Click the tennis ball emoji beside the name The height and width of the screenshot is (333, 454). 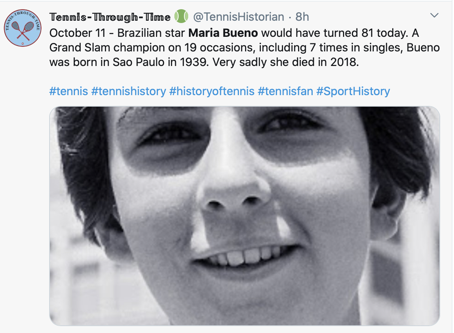coord(181,16)
